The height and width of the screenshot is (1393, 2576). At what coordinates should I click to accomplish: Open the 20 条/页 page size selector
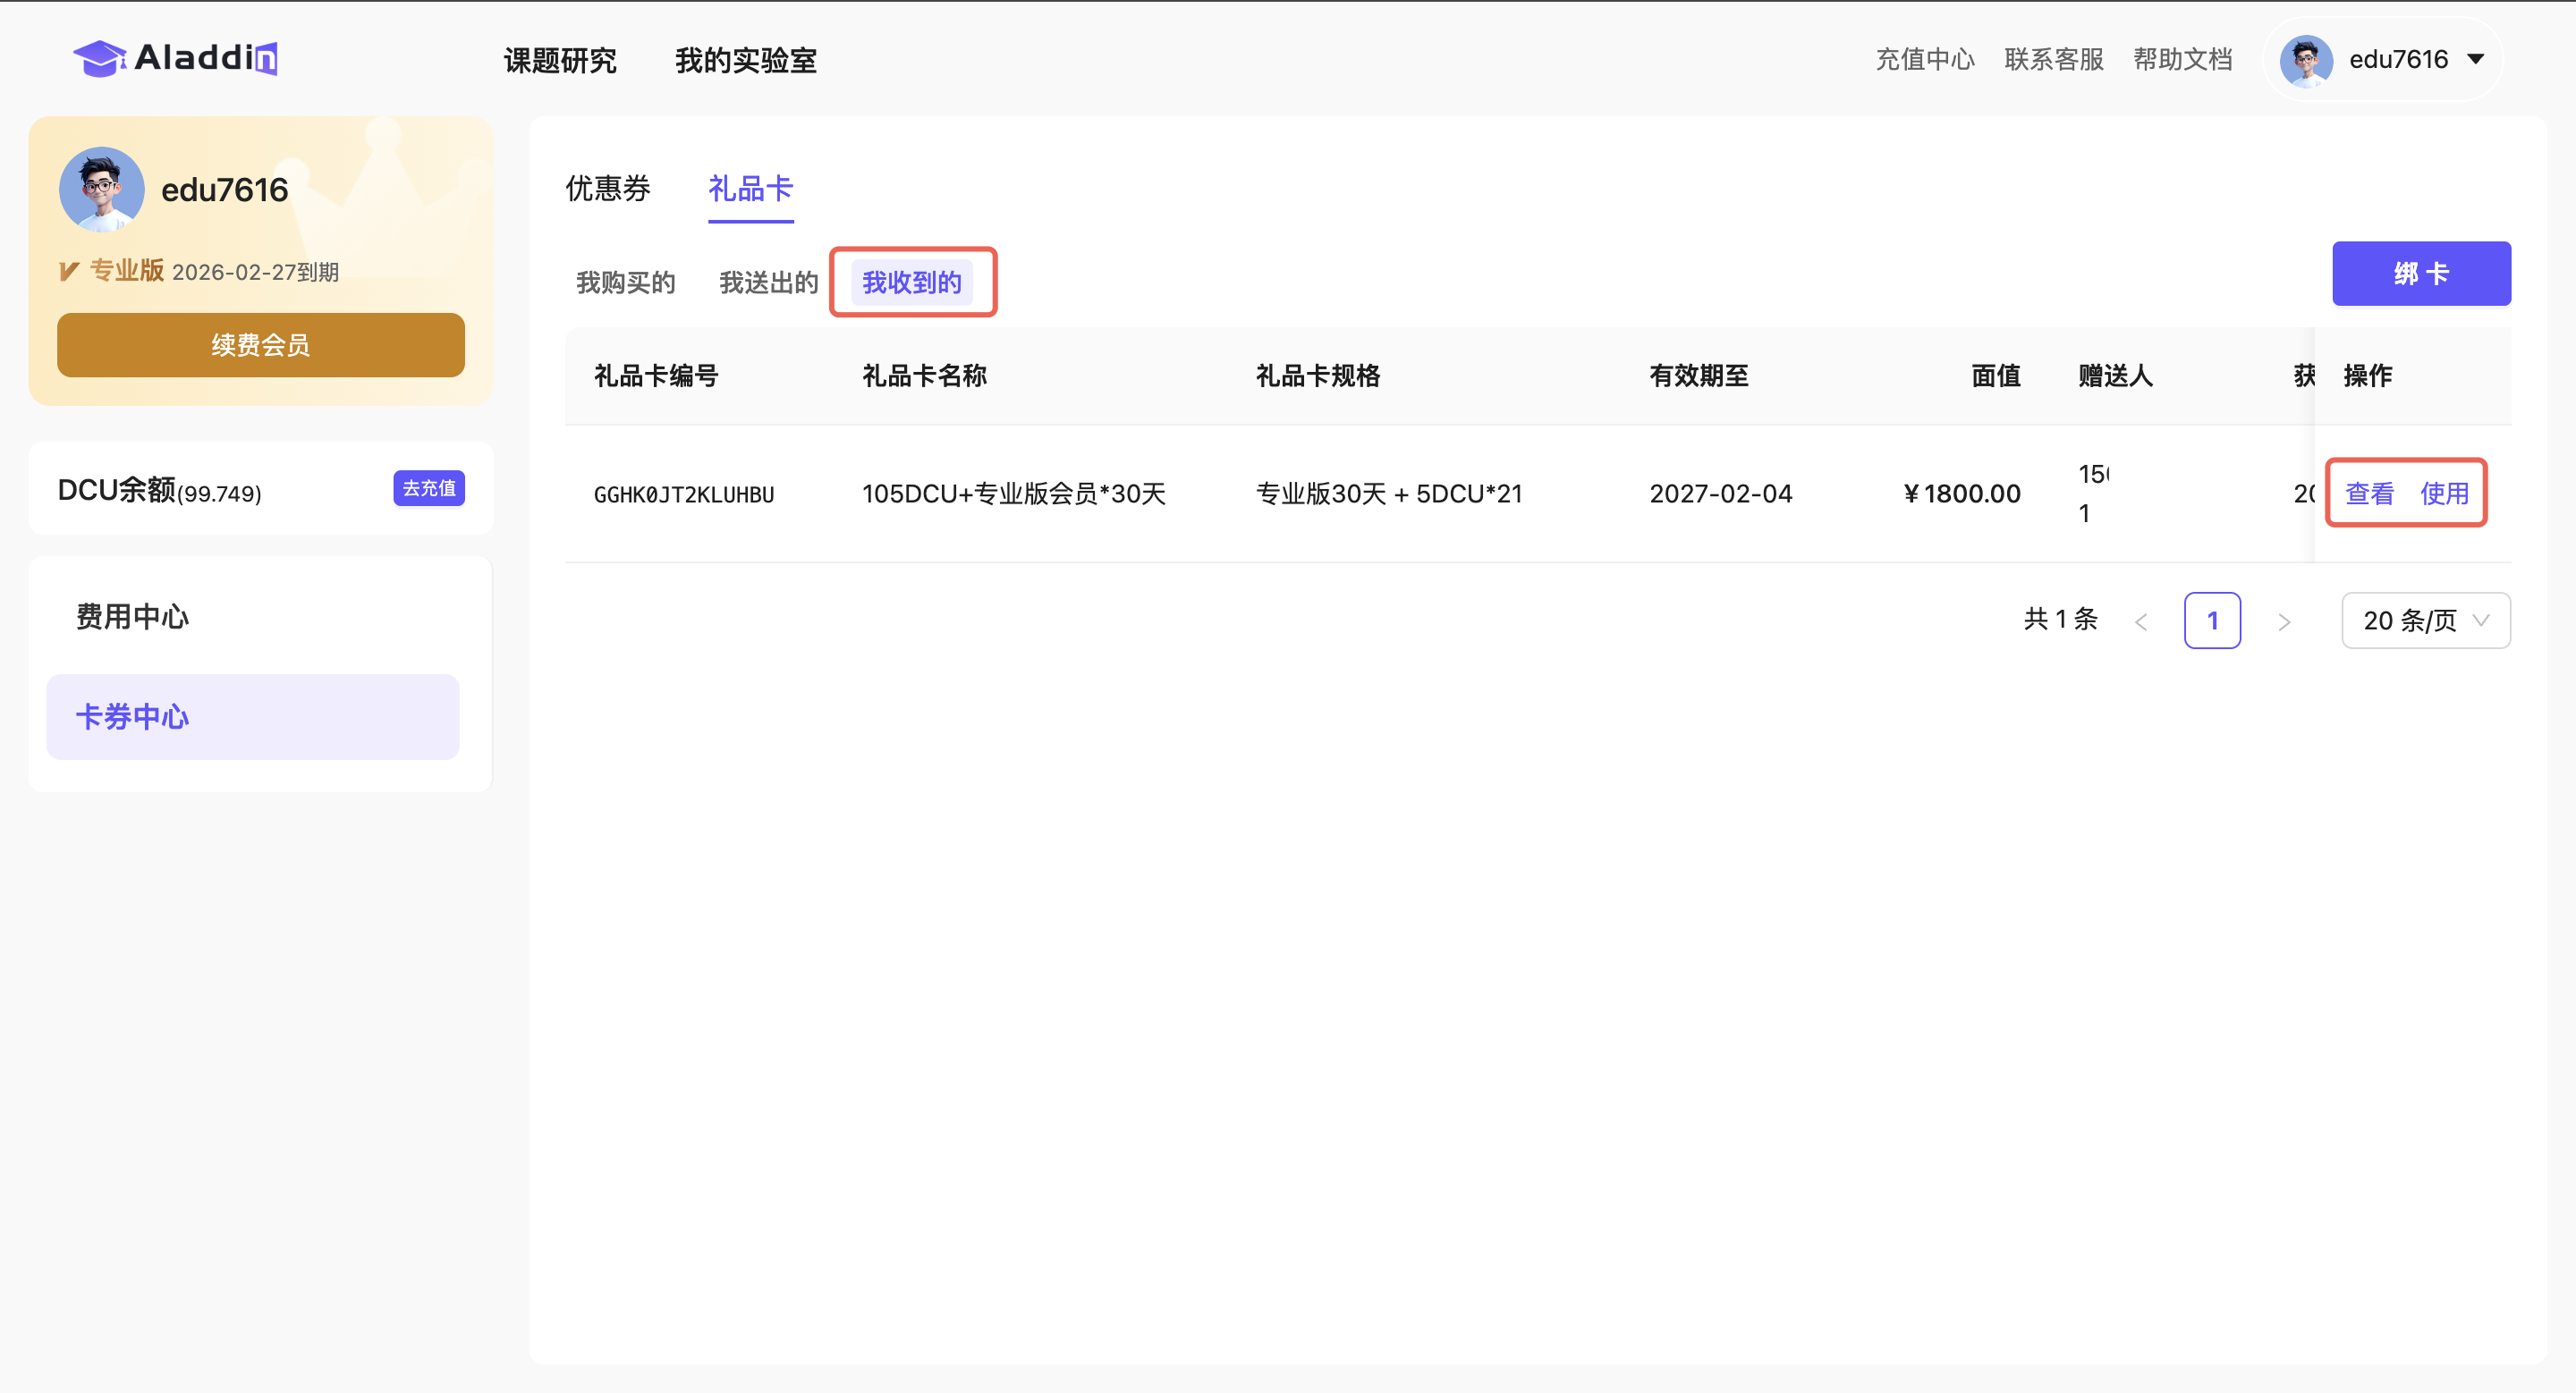[x=2425, y=621]
